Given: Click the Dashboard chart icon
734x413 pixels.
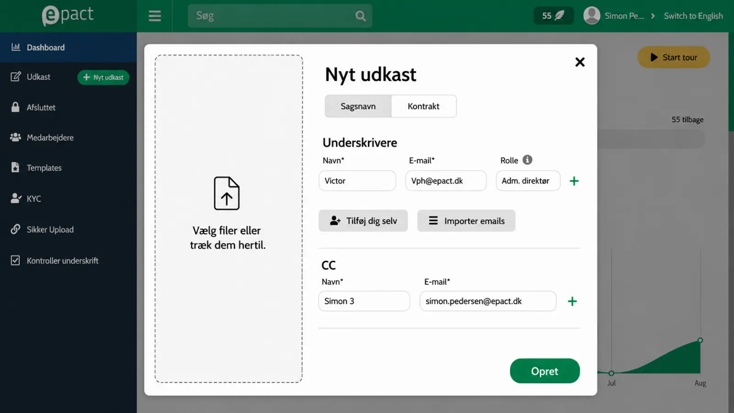Looking at the screenshot, I should pyautogui.click(x=16, y=47).
